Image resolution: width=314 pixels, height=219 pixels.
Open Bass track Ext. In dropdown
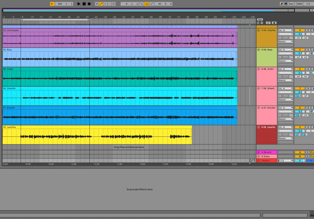(286, 50)
